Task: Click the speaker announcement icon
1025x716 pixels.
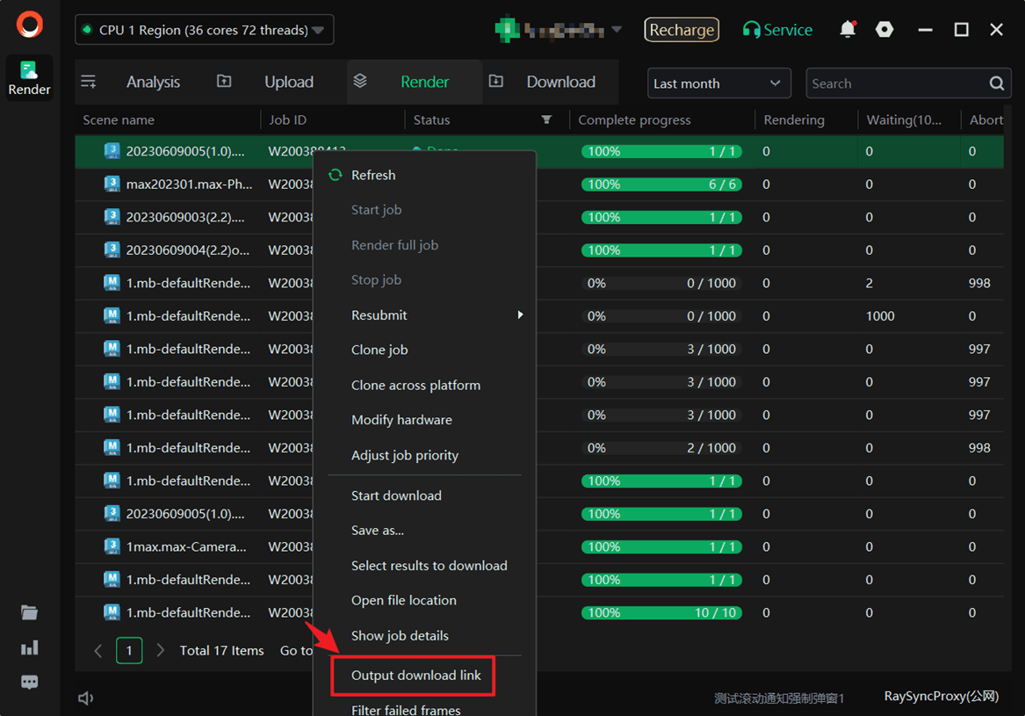Action: coord(85,698)
